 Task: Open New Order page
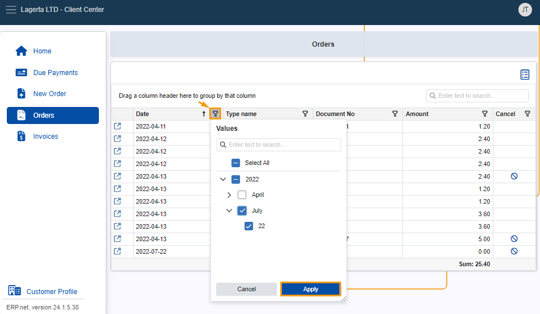(49, 94)
